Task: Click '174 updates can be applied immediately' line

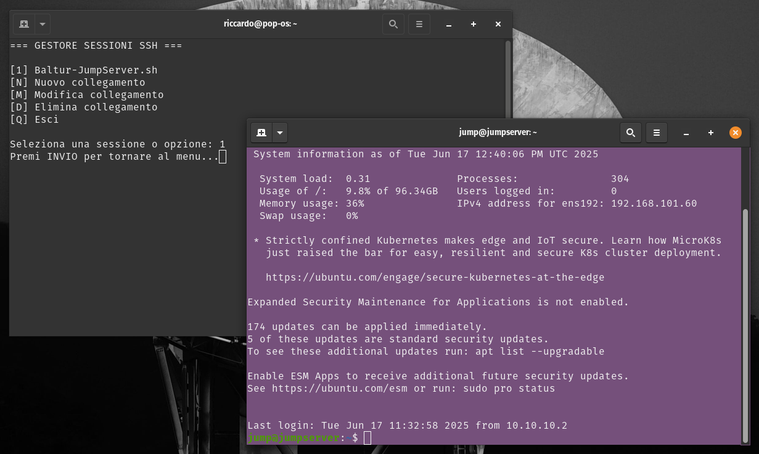Action: [x=367, y=327]
